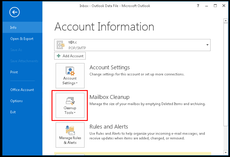
Task: Click the Account Information heading
Action: [x=104, y=27]
